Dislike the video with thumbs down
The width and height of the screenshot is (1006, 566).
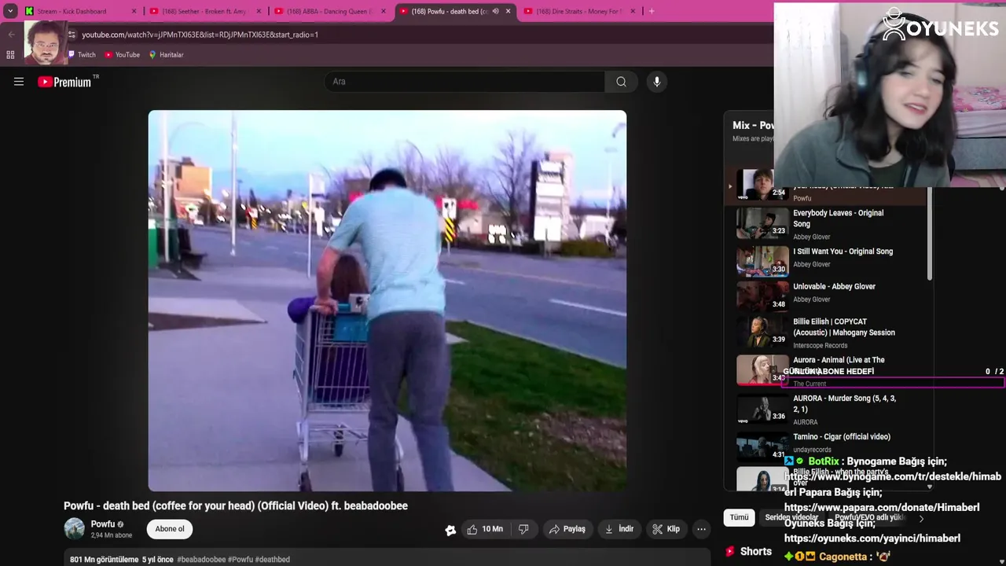[524, 529]
